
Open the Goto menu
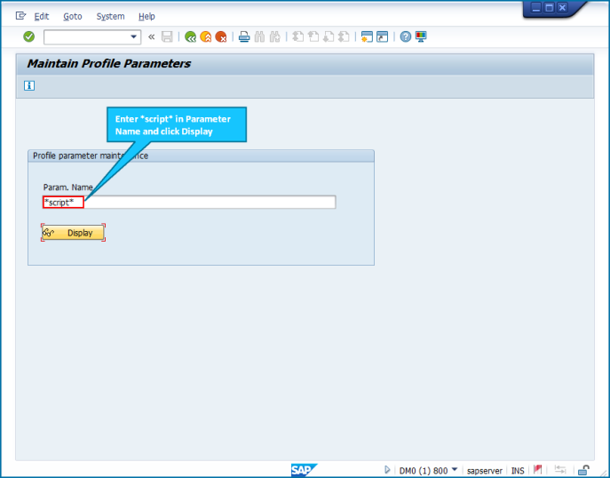pyautogui.click(x=73, y=16)
